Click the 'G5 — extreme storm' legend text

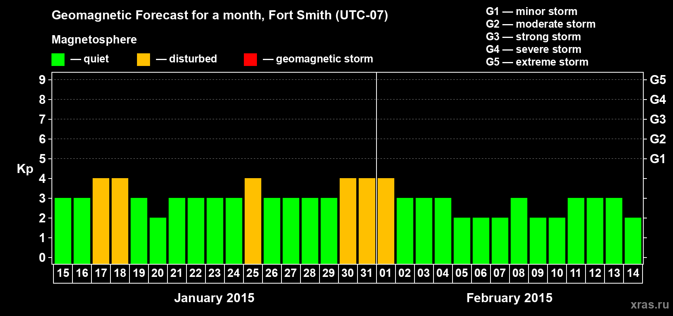[537, 62]
